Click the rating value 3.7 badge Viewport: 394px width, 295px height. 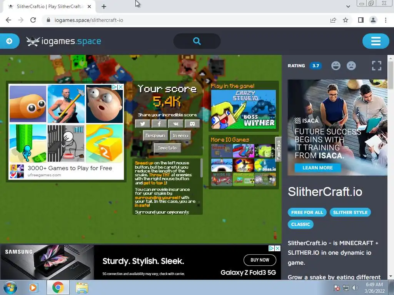tap(316, 66)
